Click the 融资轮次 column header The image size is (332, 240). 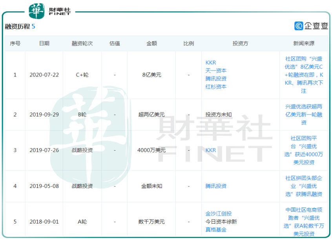click(x=82, y=44)
